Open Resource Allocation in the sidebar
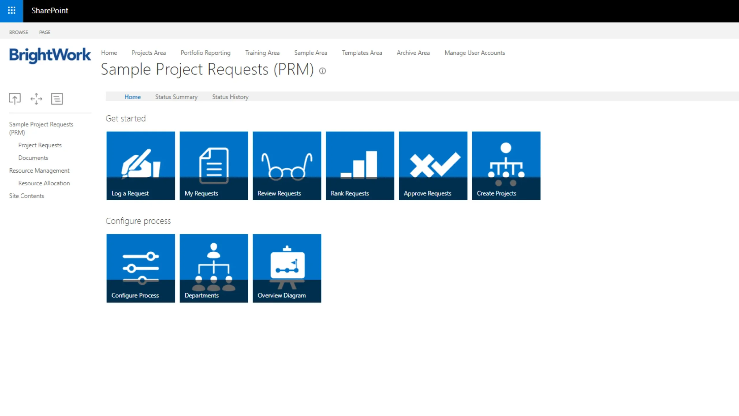Image resolution: width=739 pixels, height=416 pixels. coord(44,183)
